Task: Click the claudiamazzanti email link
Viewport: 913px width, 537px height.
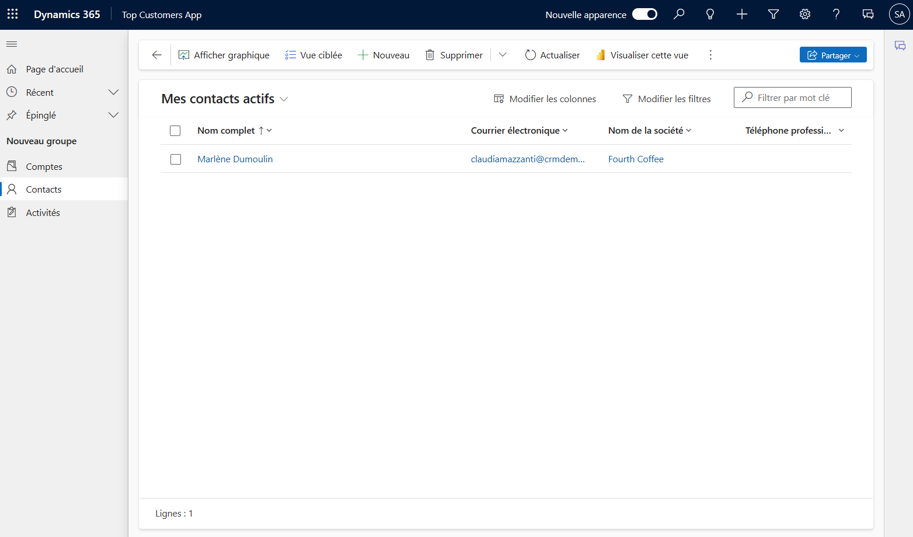Action: pos(528,159)
